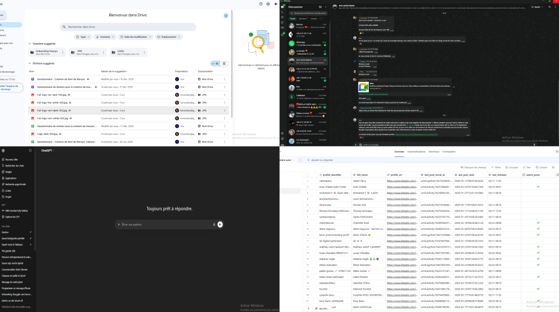Click ChatGPT voice mode button in prompt

[x=220, y=224]
